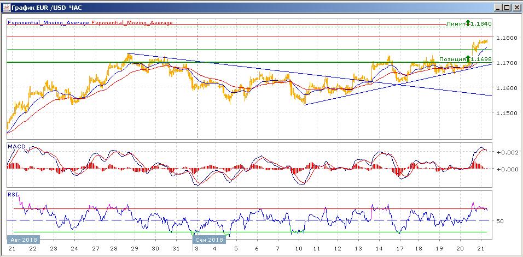The width and height of the screenshot is (523, 257).
Task: Click the chart icon in title bar
Action: pyautogui.click(x=6, y=7)
